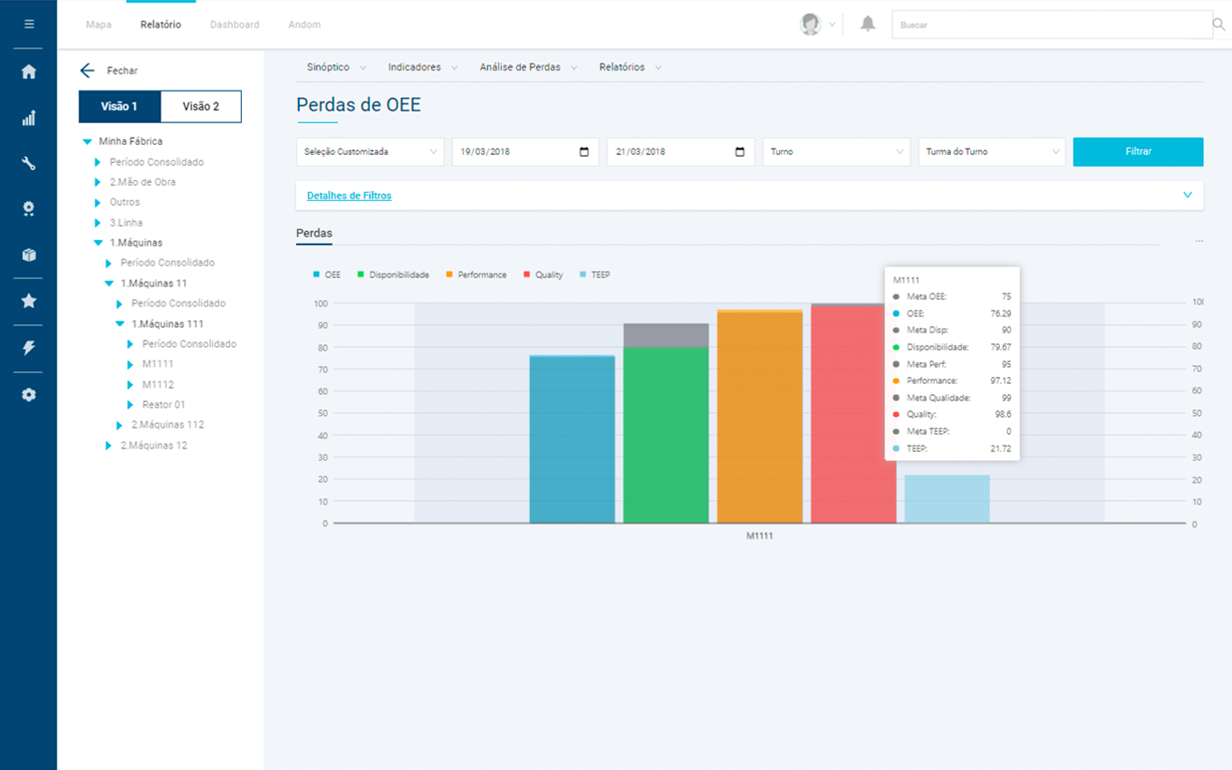The width and height of the screenshot is (1232, 770).
Task: Click the wrench maintenance sidebar icon
Action: tap(29, 164)
